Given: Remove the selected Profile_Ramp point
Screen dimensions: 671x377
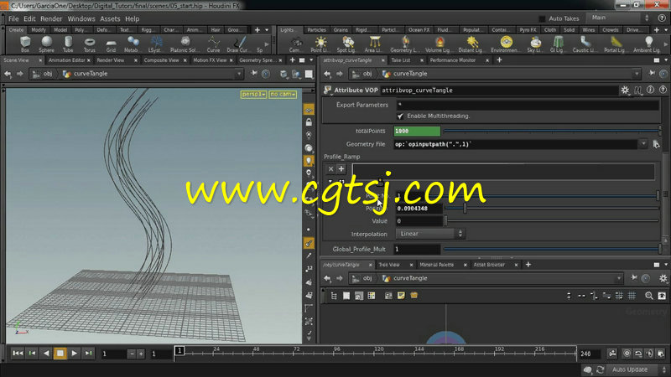Looking at the screenshot, I should [x=330, y=169].
